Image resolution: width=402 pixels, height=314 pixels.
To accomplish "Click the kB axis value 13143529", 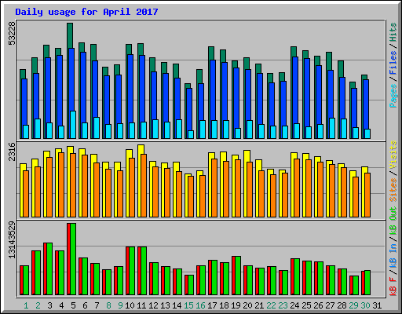I will [x=12, y=239].
